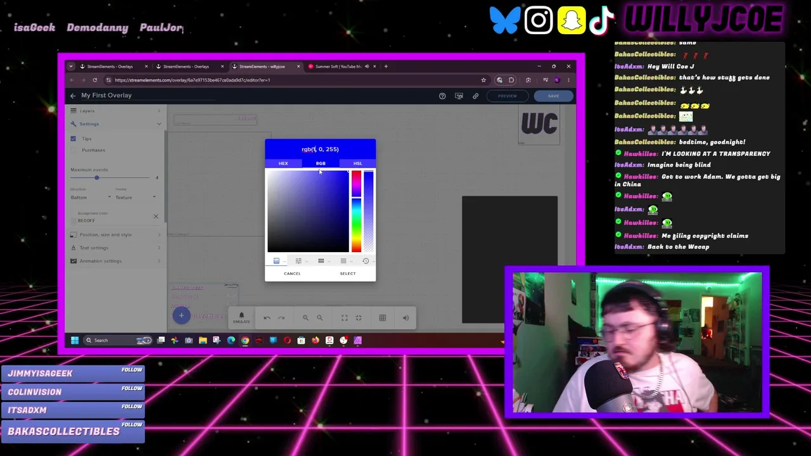
Task: Click the Maximum events slider handle
Action: coord(97,178)
